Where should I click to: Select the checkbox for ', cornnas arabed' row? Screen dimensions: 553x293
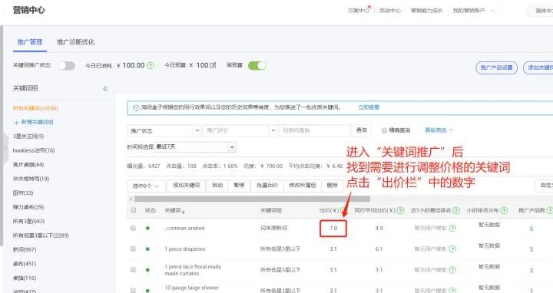click(133, 228)
